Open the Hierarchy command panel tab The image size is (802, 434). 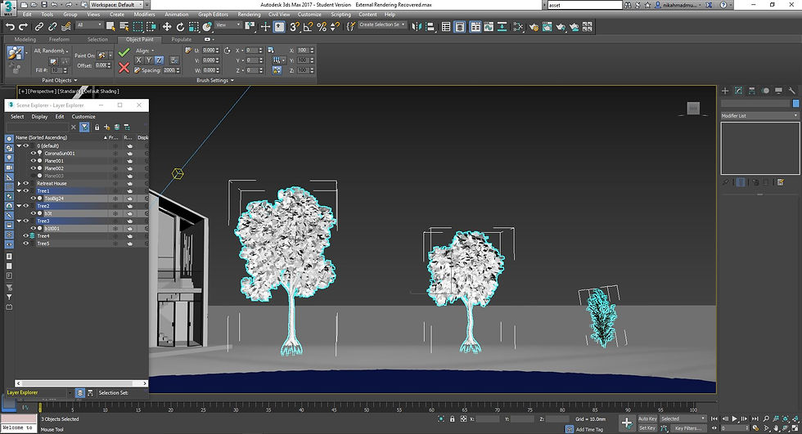coord(752,91)
